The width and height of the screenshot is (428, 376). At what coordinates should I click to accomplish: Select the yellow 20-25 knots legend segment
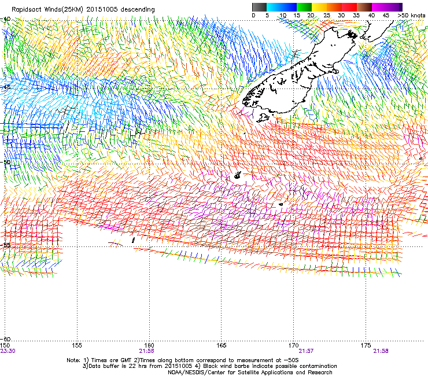[x=319, y=7]
